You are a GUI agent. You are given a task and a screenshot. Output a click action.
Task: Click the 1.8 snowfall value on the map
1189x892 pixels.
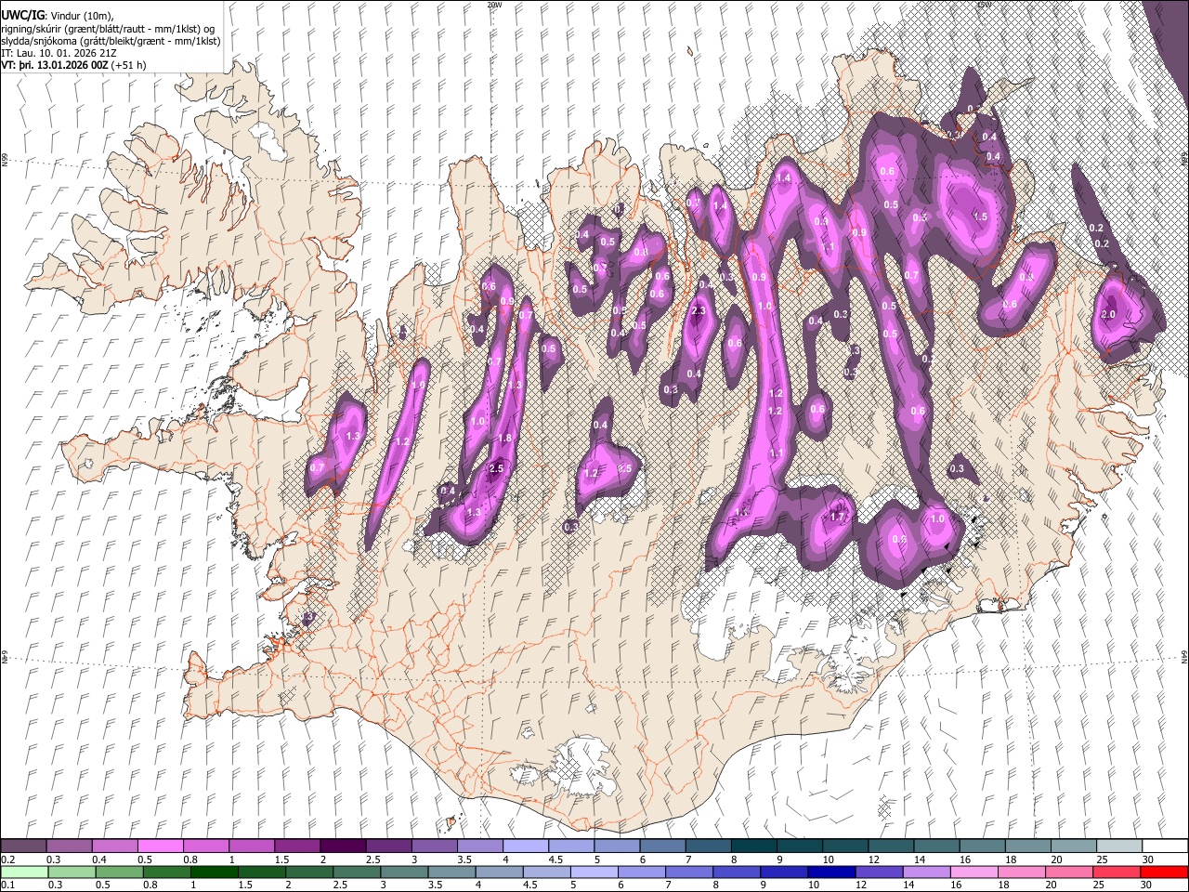click(x=505, y=439)
